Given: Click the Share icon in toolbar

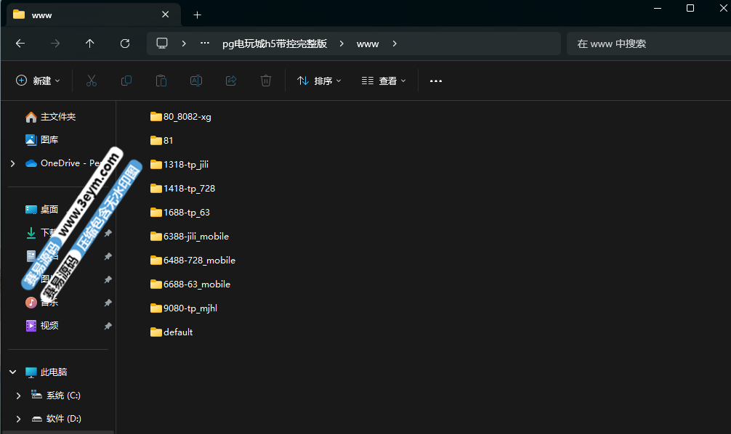Looking at the screenshot, I should (231, 81).
